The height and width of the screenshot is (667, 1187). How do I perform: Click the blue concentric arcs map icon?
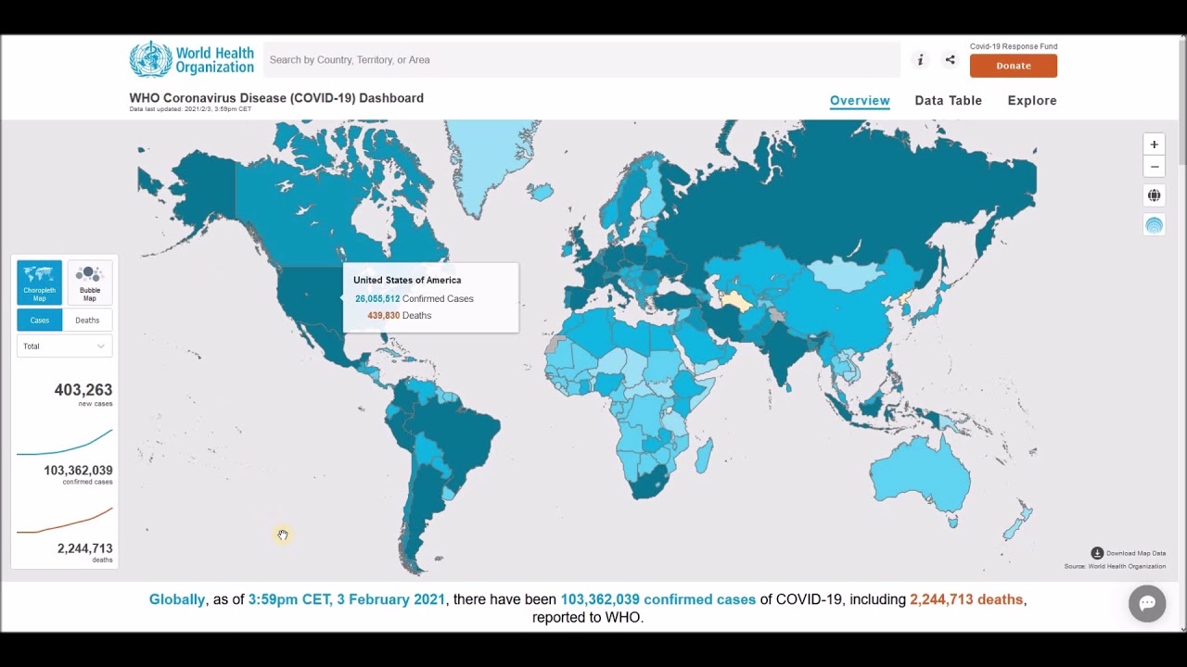[x=1154, y=225]
